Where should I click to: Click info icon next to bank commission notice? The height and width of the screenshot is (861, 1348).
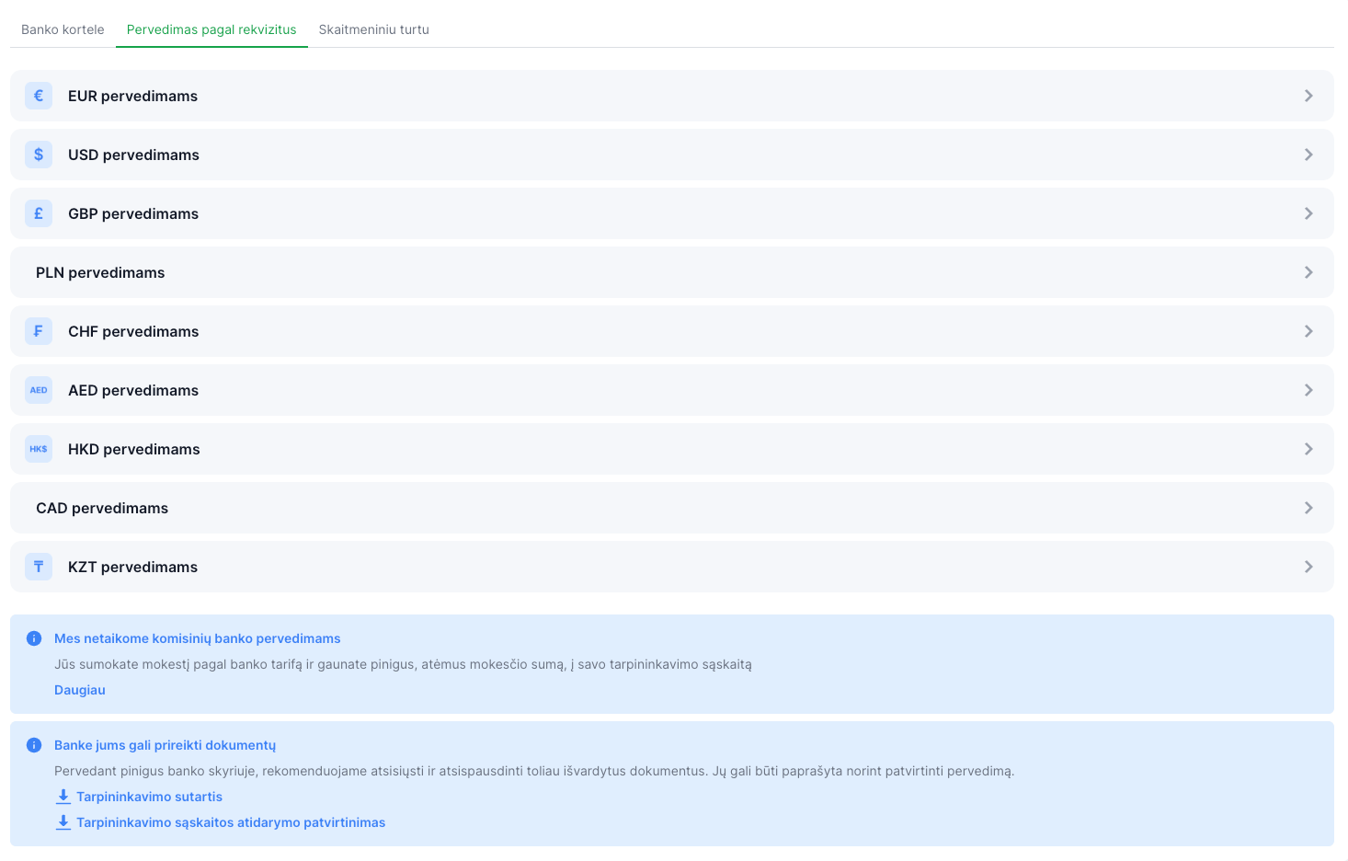[x=34, y=638]
